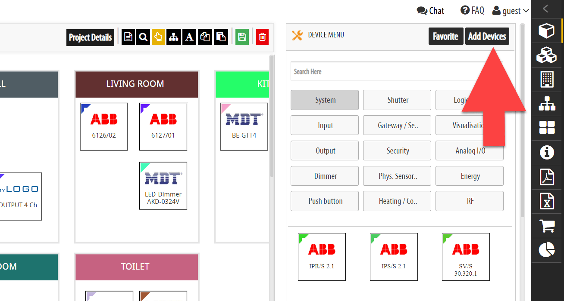Click the Add Devices button
The width and height of the screenshot is (564, 301).
coord(487,36)
